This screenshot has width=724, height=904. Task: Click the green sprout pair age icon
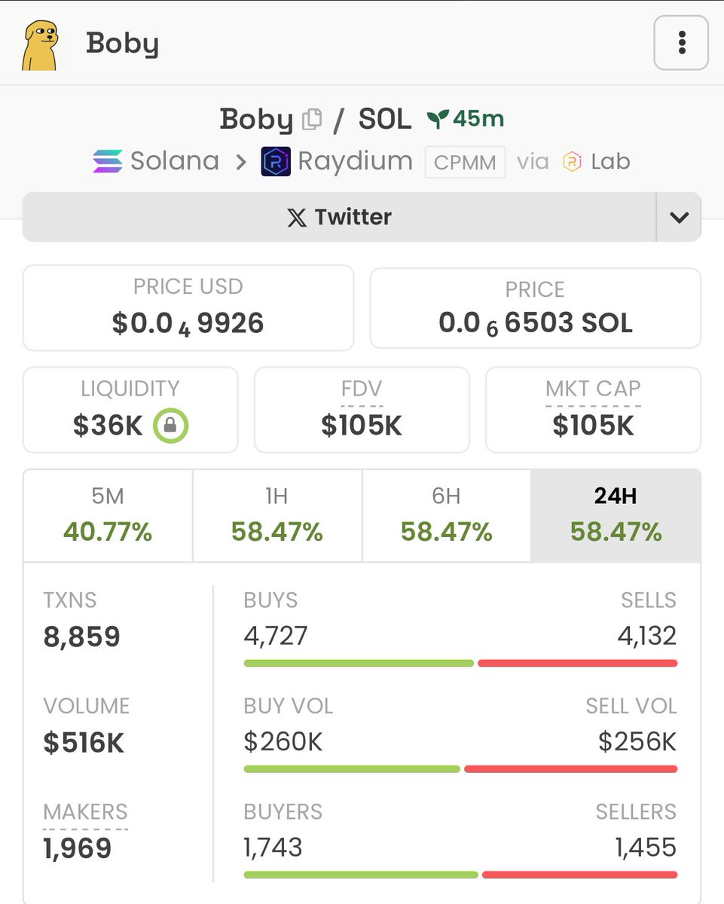(x=438, y=119)
